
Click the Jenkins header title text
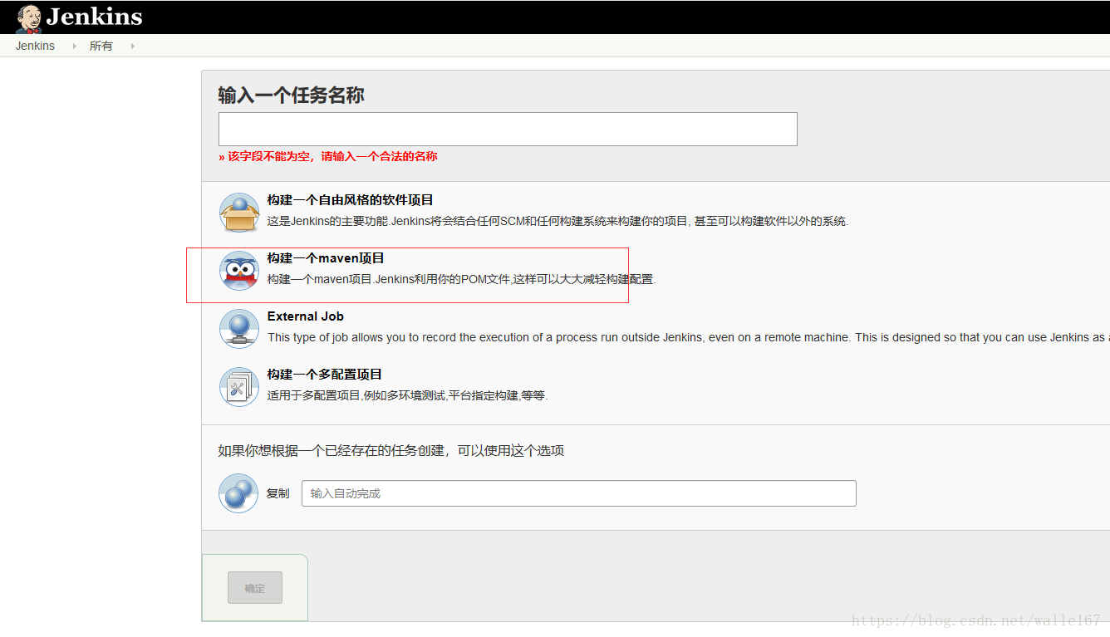[x=94, y=17]
